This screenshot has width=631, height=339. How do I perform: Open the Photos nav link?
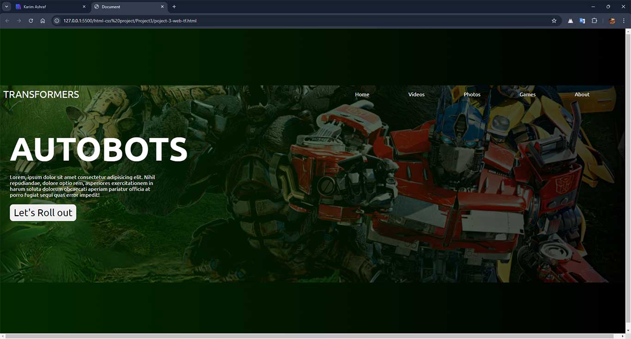coord(472,95)
